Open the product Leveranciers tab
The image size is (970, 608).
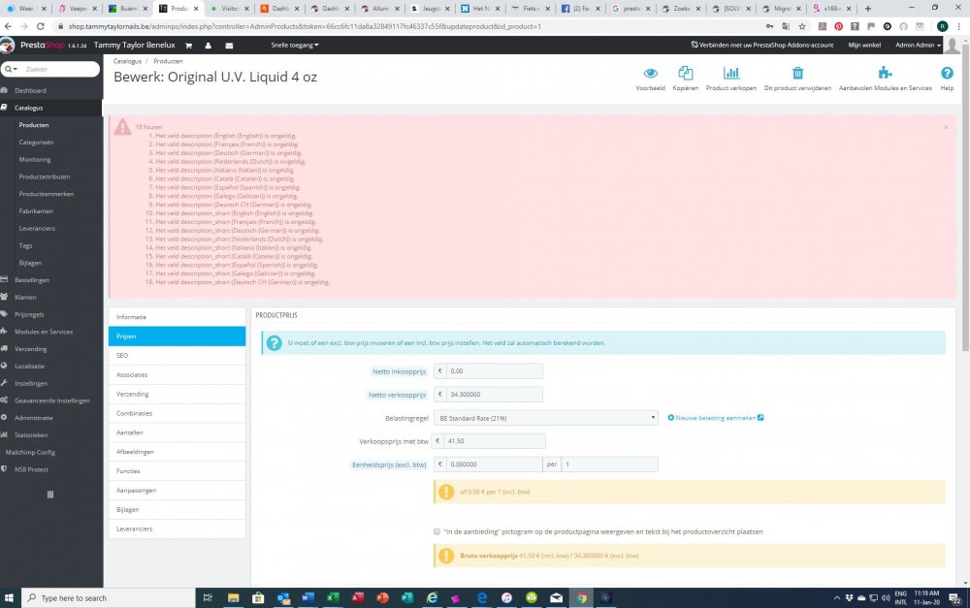tap(177, 528)
